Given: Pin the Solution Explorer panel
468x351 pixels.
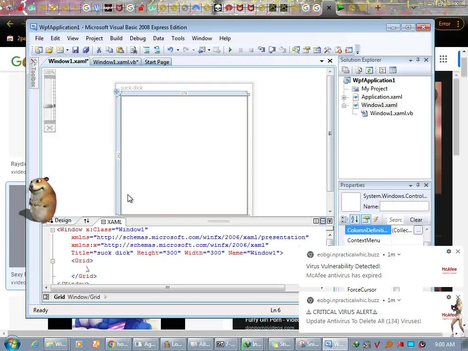Looking at the screenshot, I should pyautogui.click(x=418, y=60).
